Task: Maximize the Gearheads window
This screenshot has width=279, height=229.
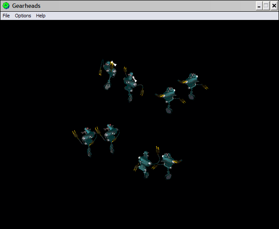Action: pyautogui.click(x=266, y=6)
